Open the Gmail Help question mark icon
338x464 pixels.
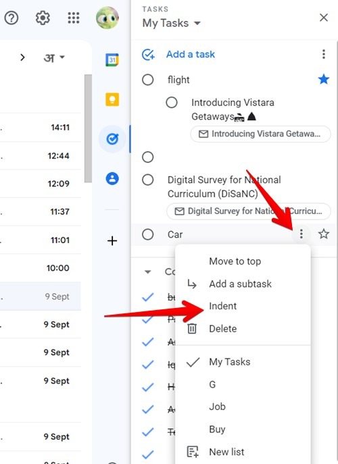(x=11, y=18)
